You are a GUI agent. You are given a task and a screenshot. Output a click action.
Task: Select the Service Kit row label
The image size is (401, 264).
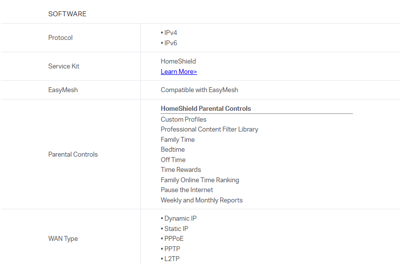(x=64, y=66)
